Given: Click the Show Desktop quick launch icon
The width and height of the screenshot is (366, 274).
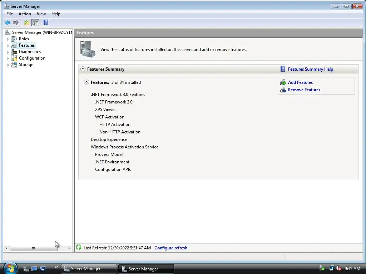Looking at the screenshot, I should tap(34, 269).
